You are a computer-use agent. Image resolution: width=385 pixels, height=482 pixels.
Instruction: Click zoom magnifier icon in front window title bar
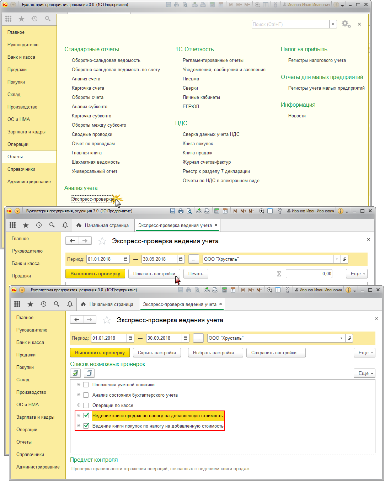click(269, 290)
